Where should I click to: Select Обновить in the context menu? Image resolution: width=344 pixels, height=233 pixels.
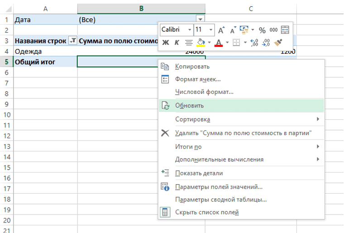click(x=189, y=106)
